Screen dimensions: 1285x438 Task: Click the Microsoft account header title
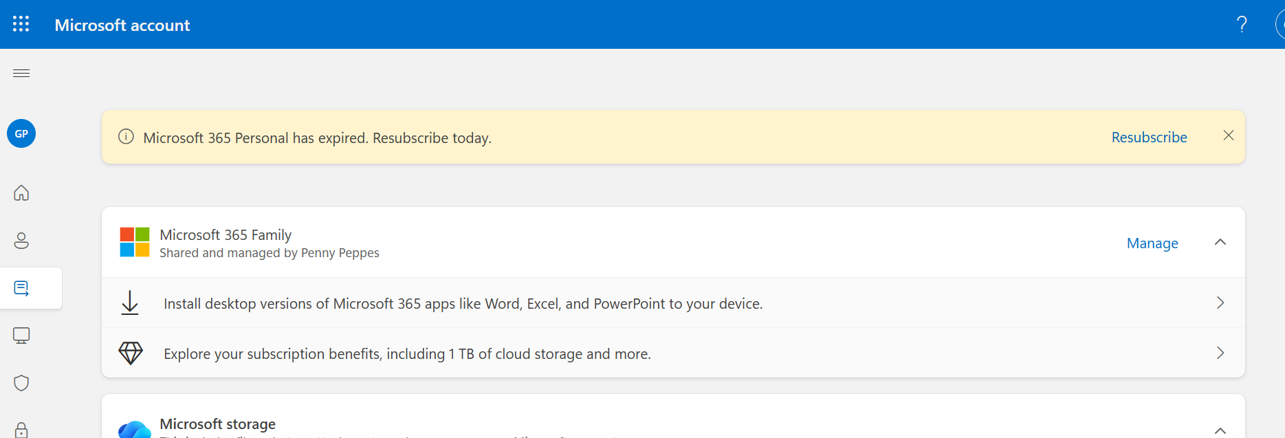[x=122, y=25]
